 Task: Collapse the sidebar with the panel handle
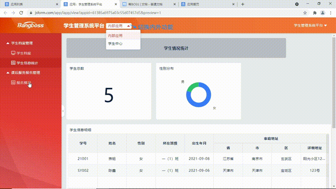click(x=63, y=111)
